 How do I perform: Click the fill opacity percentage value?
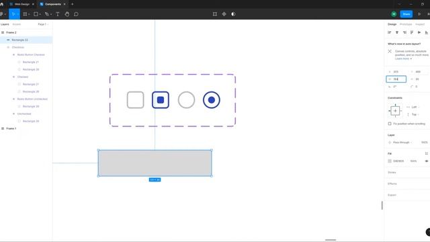[413, 161]
